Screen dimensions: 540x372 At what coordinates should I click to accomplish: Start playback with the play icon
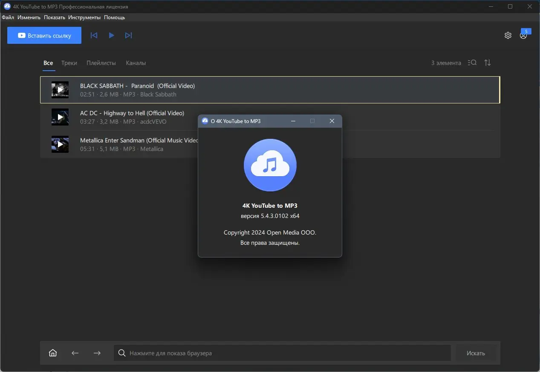click(x=111, y=35)
